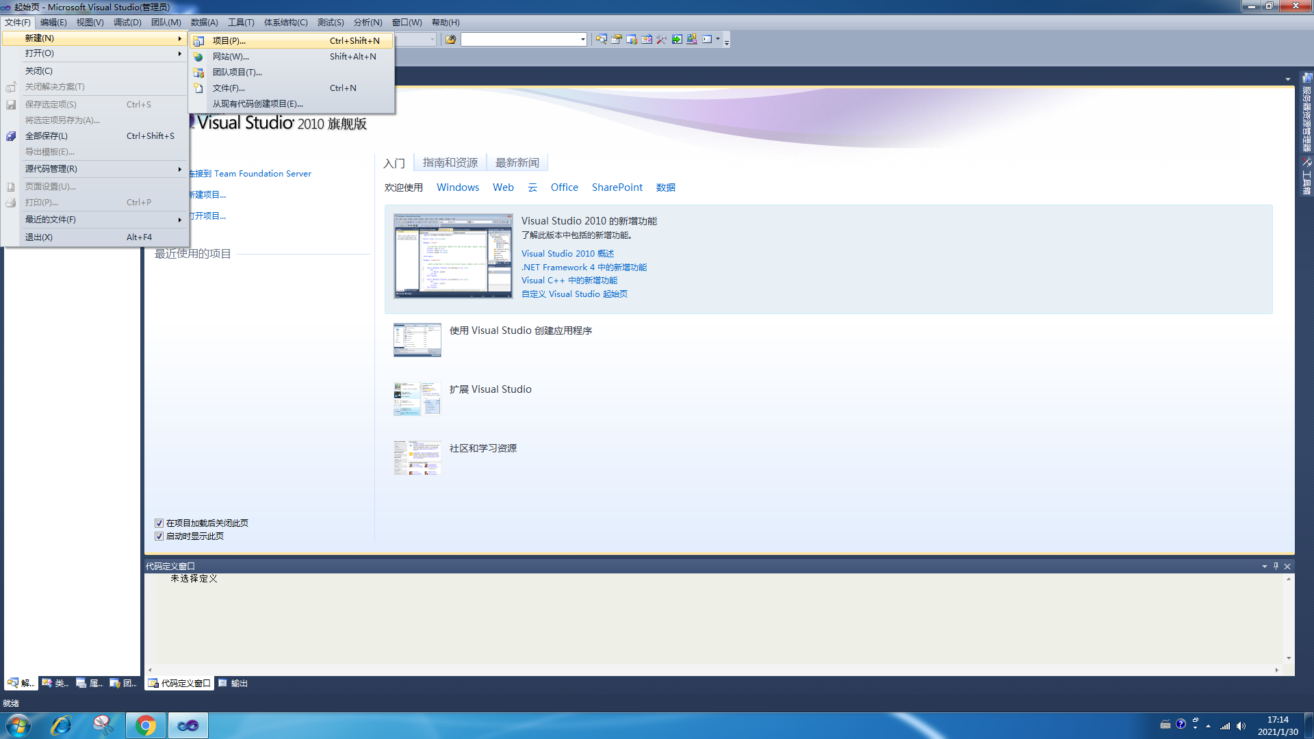Click 自定义 Visual Studio 起始页 link
Image resolution: width=1314 pixels, height=739 pixels.
[574, 294]
